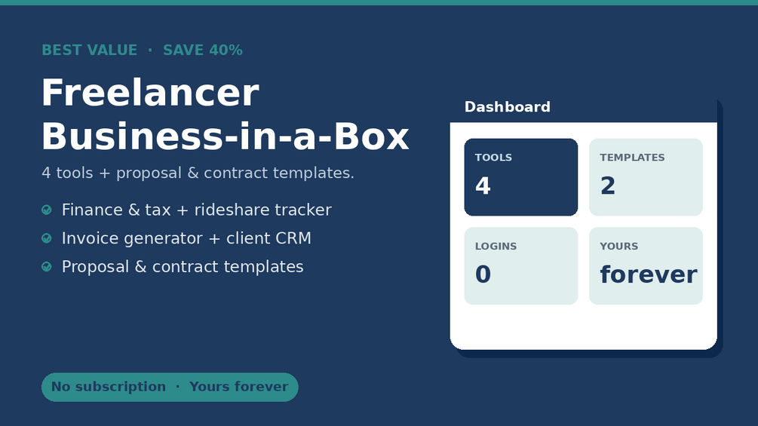The image size is (758, 426).
Task: Select the Logins card showing 0
Action: pos(520,266)
